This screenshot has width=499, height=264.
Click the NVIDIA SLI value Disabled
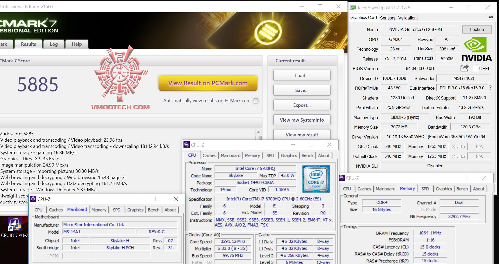click(x=436, y=166)
